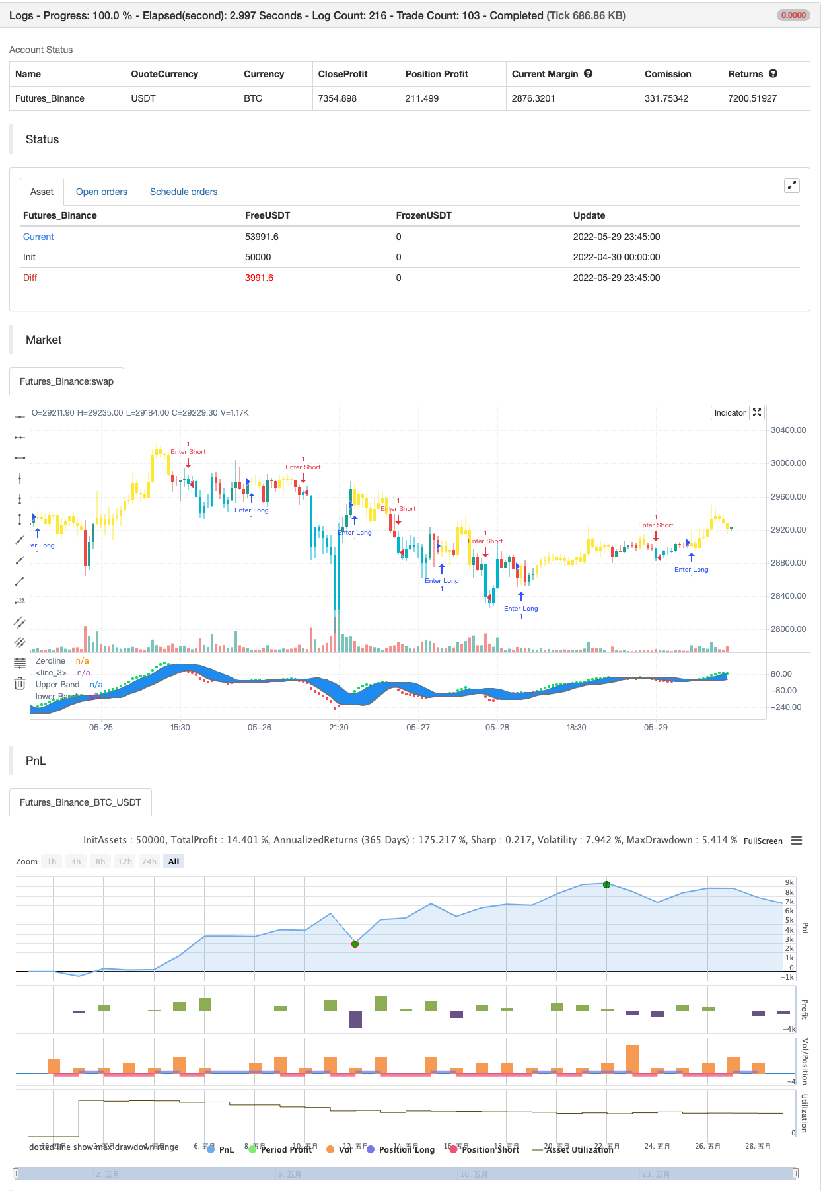The image size is (823, 1191).
Task: Click the chart fullscreen icon beside Indicator
Action: pos(757,412)
